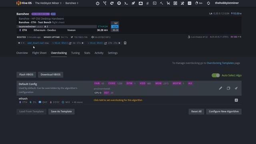The height and width of the screenshot is (144, 256).
Task: Expand Banshee worker dropdown in header
Action: 72,3
